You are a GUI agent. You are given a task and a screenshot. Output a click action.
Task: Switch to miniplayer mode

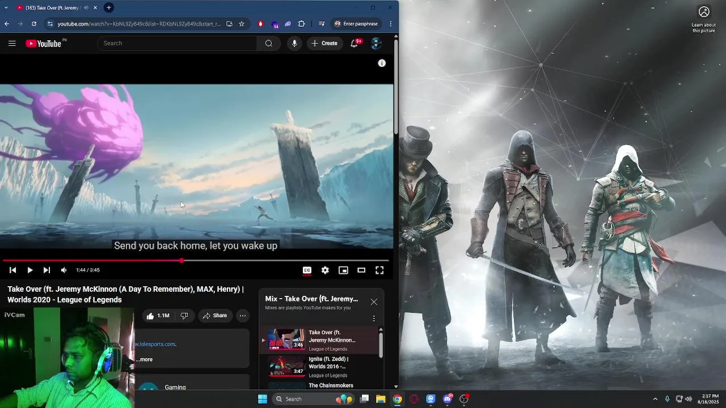click(x=343, y=270)
